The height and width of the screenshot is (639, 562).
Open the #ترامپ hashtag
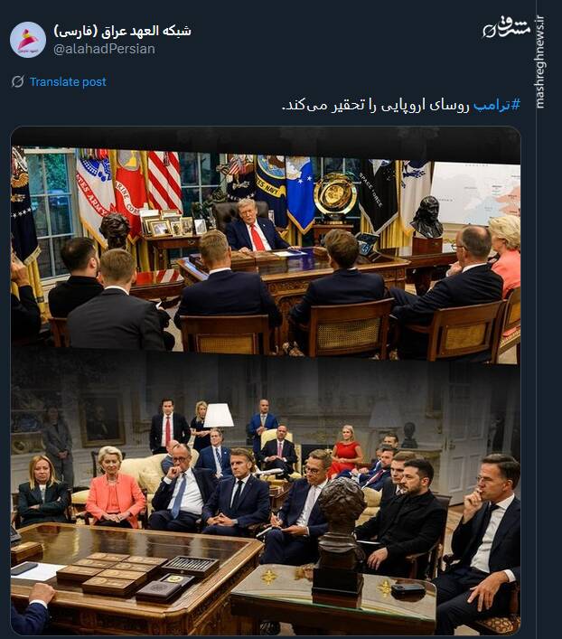(496, 105)
